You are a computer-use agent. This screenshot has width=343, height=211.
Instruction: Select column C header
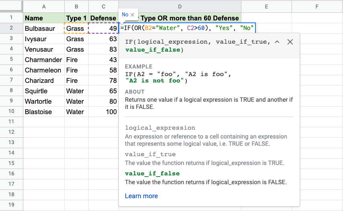(104, 6)
